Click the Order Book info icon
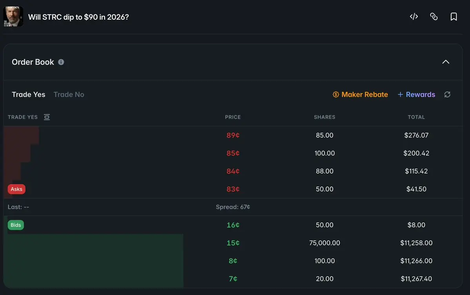470x295 pixels. (61, 62)
